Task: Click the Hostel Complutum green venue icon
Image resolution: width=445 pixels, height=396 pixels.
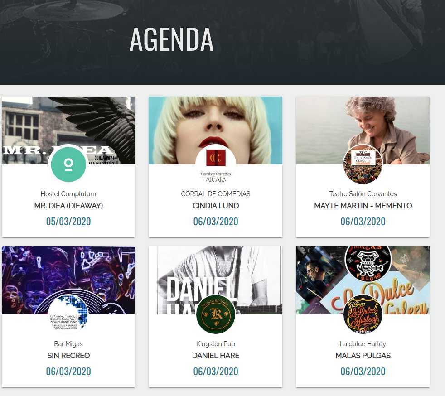Action: (68, 164)
